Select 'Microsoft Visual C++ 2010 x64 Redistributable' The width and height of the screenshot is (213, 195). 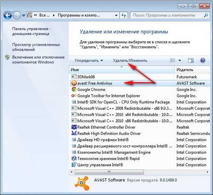click(x=125, y=114)
